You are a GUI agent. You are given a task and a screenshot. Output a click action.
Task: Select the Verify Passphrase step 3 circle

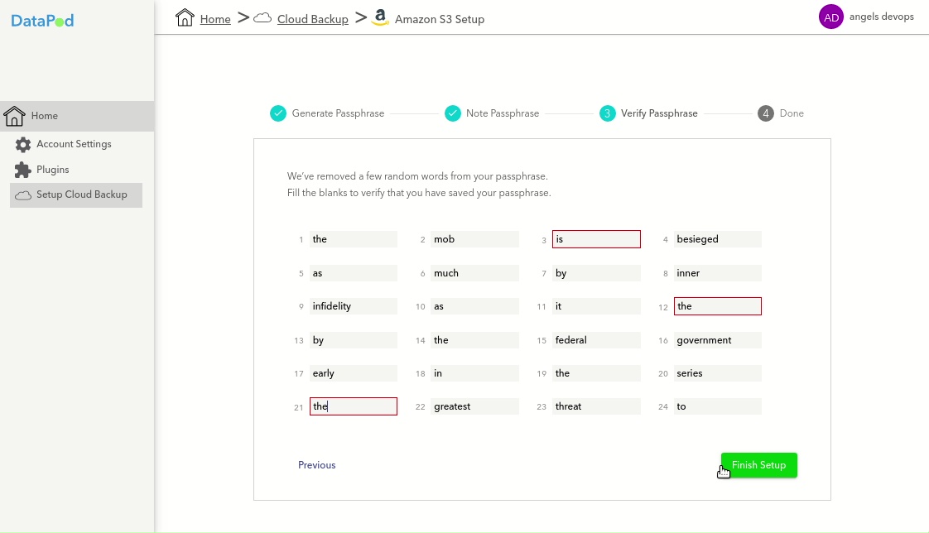(x=608, y=113)
